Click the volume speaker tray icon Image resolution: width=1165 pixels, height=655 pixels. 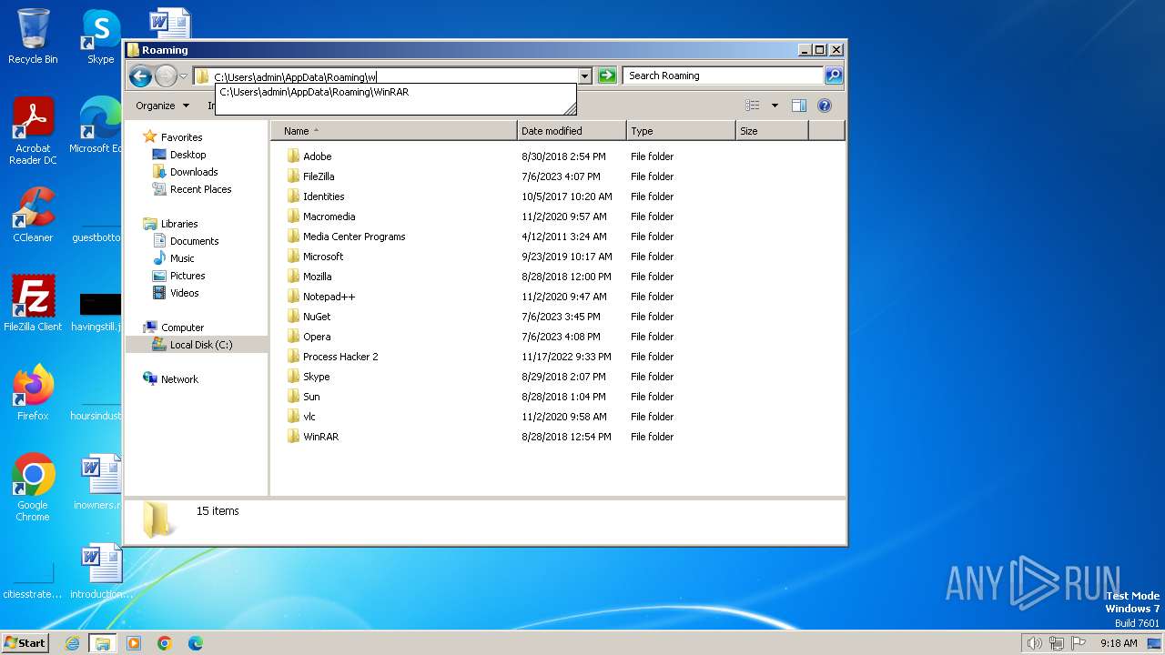[x=1034, y=643]
